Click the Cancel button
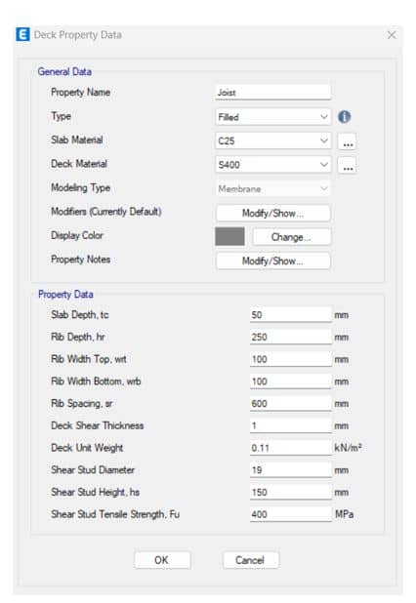This screenshot has width=416, height=603. pyautogui.click(x=251, y=560)
